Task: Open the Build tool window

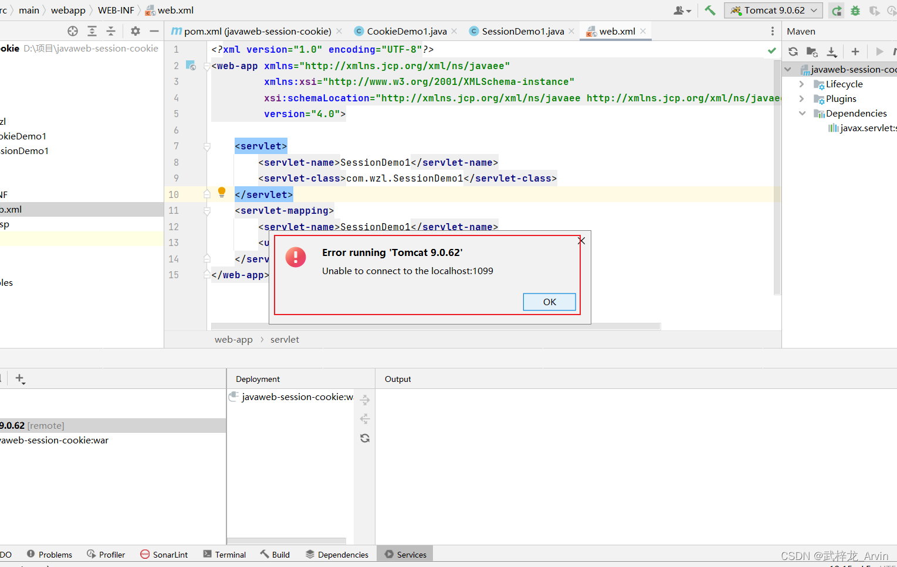Action: click(275, 554)
